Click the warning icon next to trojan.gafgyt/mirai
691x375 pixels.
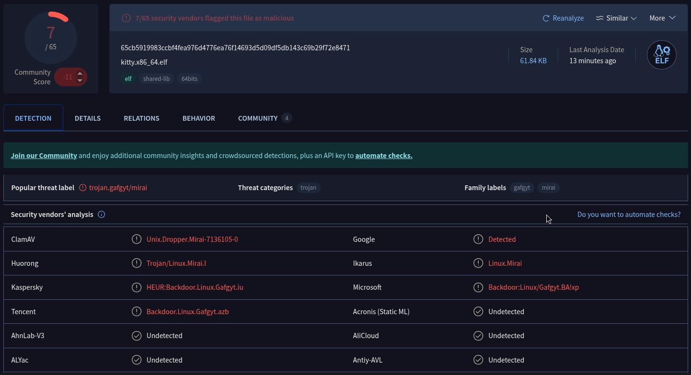82,188
